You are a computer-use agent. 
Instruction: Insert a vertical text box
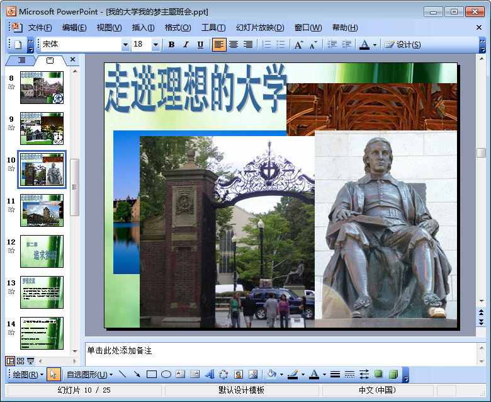coord(195,374)
